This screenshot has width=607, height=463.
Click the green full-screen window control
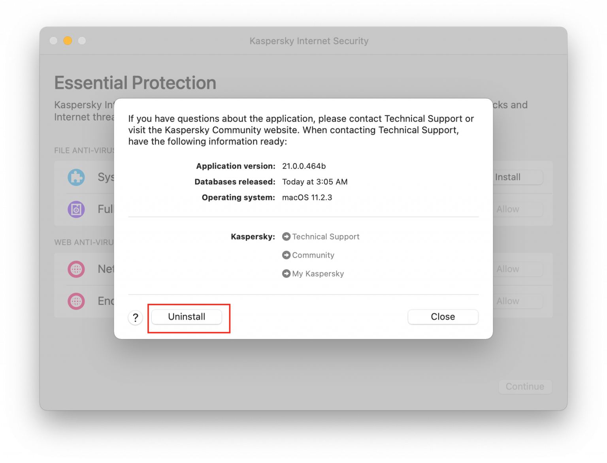(x=82, y=40)
